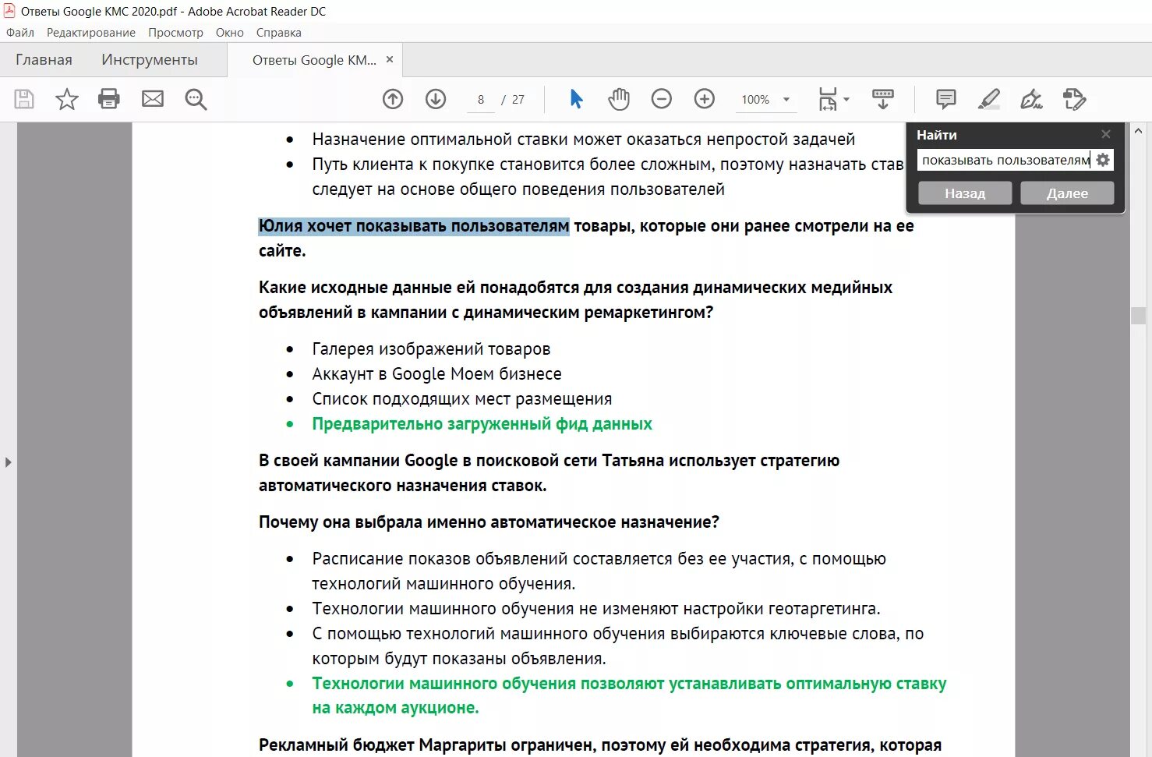Click green answer Предварительно загруженный фид данных
This screenshot has height=757, width=1152.
[482, 424]
